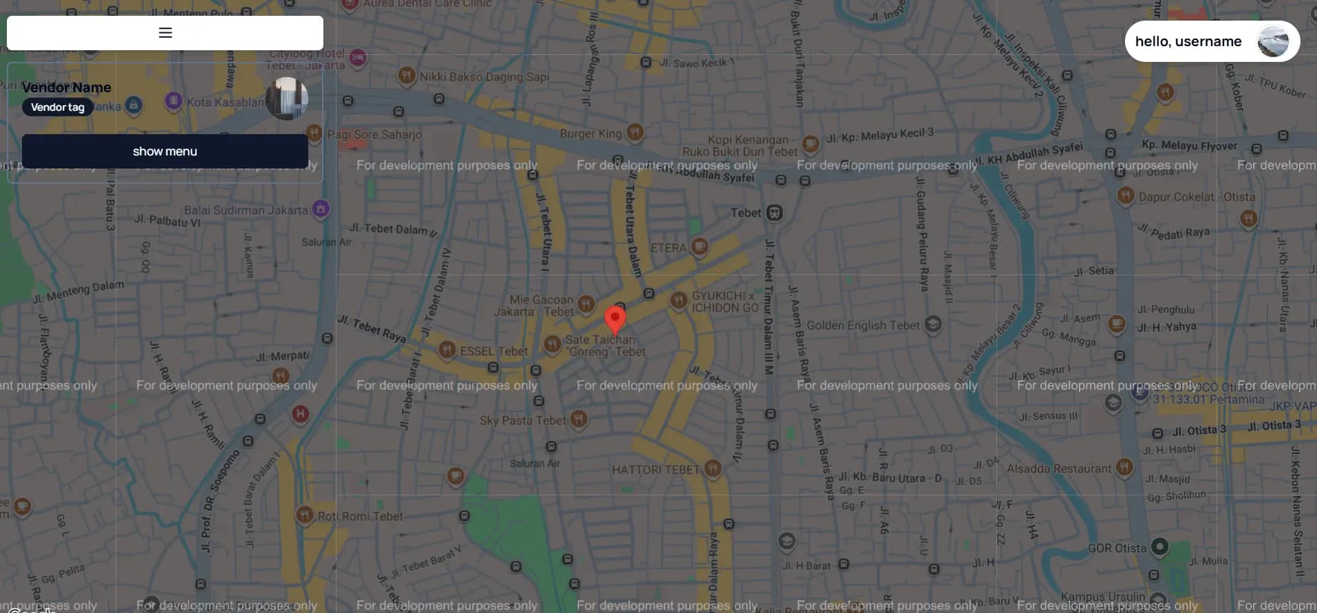Select the Jl. Kp. Melayu Kecil 3 label
Screen dimensions: 1317x613
(880, 135)
